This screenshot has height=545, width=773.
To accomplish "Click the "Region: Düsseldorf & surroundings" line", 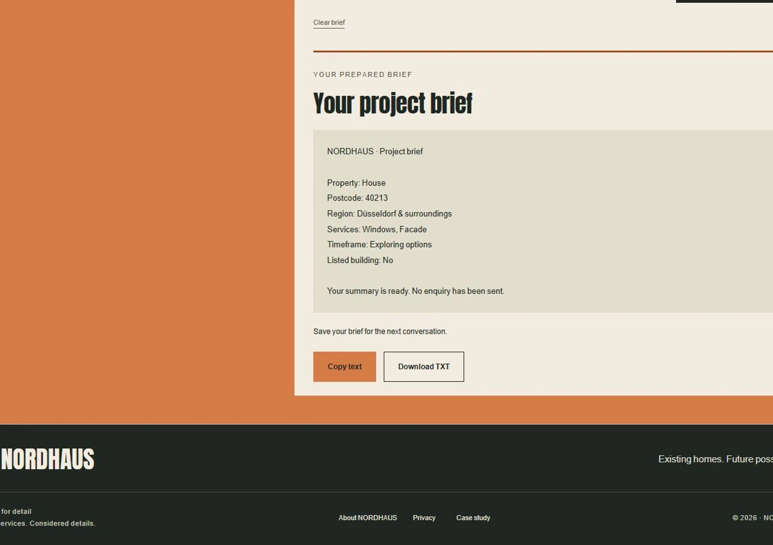I will coord(389,214).
